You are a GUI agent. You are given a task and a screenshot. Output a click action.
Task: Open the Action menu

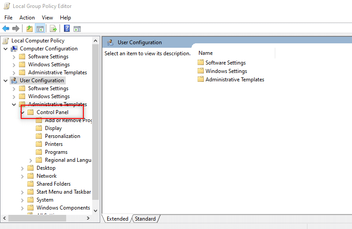[x=27, y=18]
